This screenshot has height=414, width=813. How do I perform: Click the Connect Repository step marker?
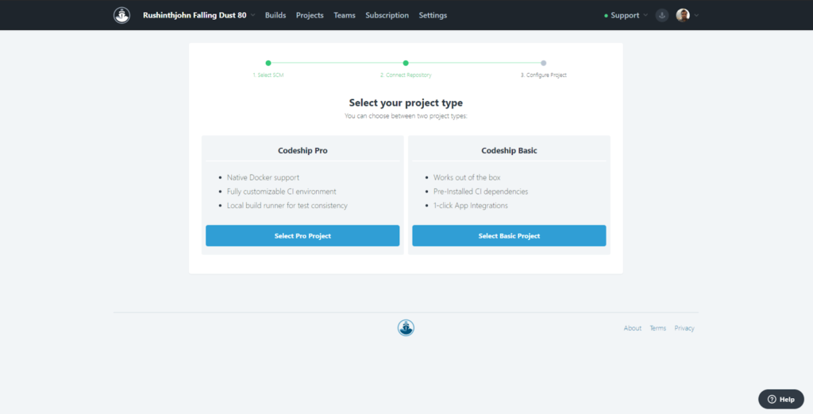tap(406, 63)
